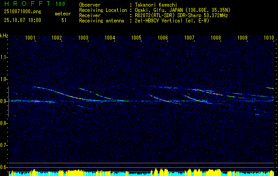Viewport: 278px width, 176px height.
Task: Click the Receiving antenna label
Action: click(102, 21)
